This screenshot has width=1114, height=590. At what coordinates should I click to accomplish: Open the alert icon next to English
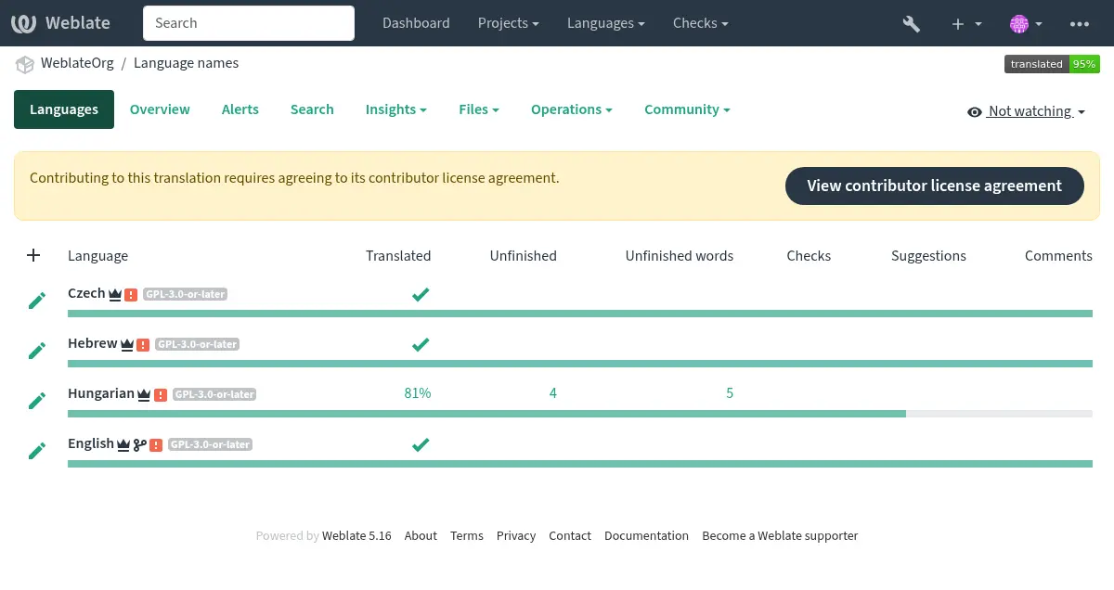157,444
